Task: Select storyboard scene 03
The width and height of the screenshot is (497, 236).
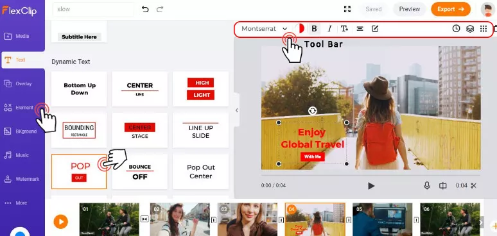Action: (248, 219)
